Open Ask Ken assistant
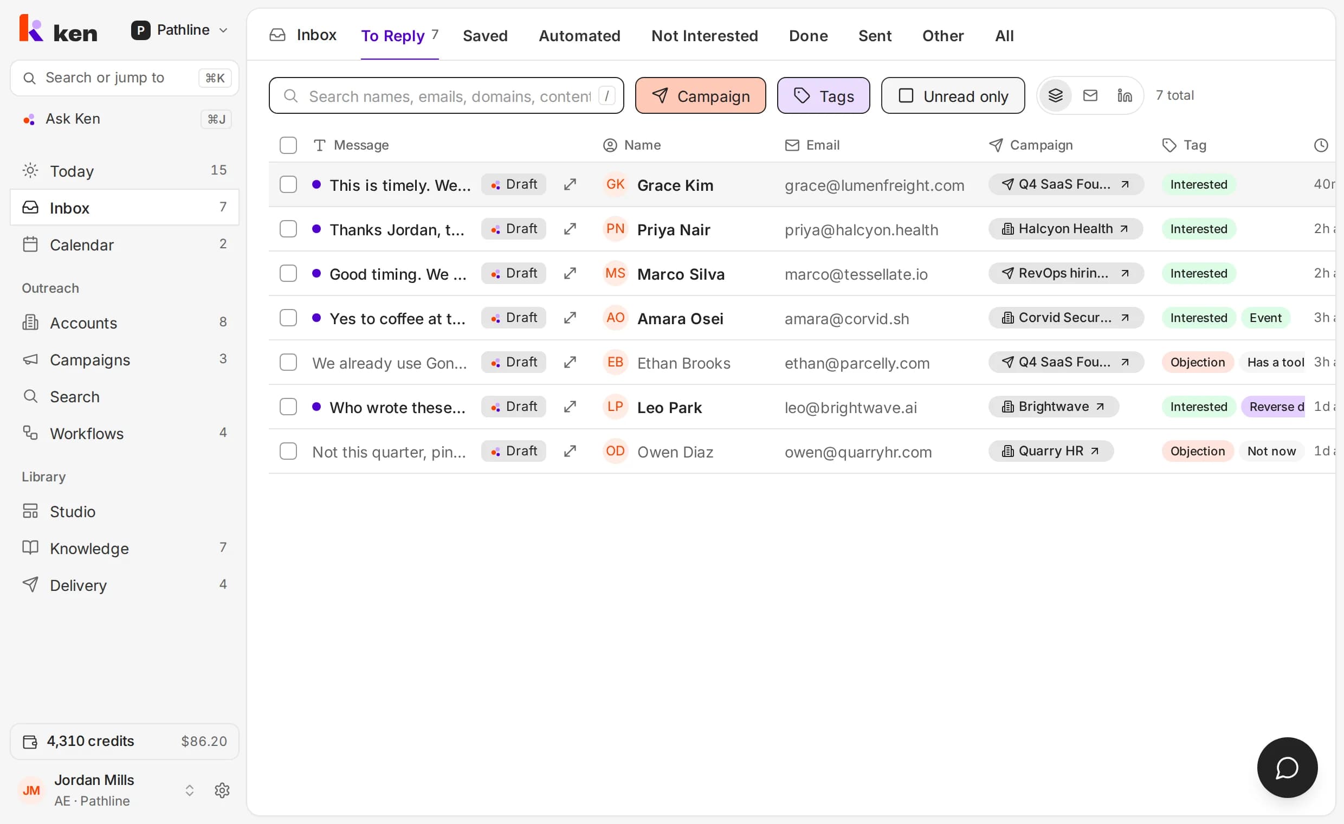The width and height of the screenshot is (1344, 824). coord(124,119)
